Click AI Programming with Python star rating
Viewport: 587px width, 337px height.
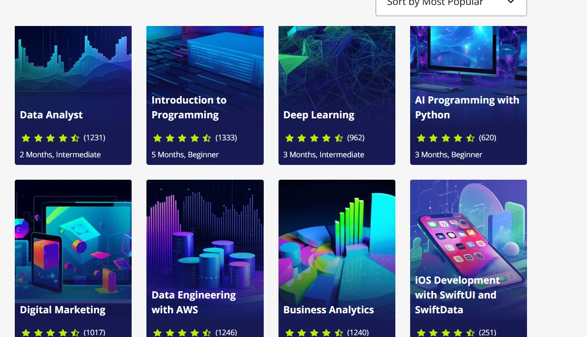(x=446, y=138)
